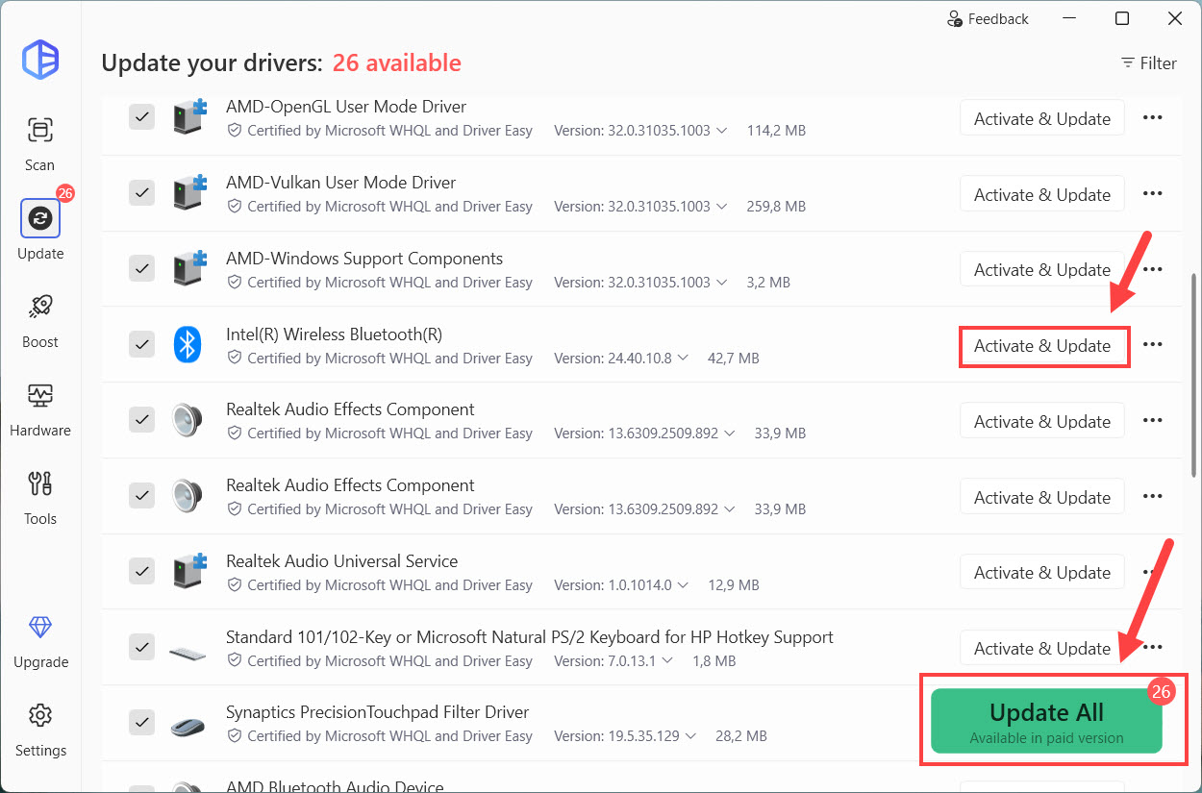Uncheck Synaptics PrecisionTouchpad Filter Driver checkbox
The image size is (1202, 793).
coord(141,723)
